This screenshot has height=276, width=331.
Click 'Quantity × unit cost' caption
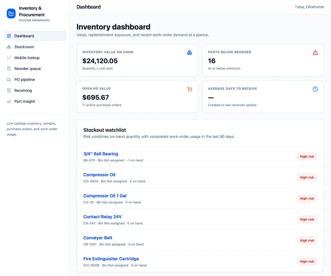pyautogui.click(x=97, y=69)
